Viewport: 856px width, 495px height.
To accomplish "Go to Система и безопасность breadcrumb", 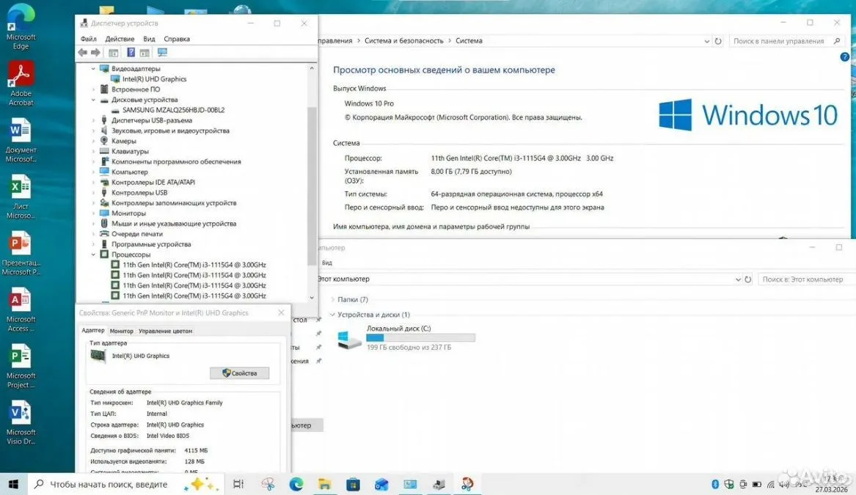I will 404,41.
